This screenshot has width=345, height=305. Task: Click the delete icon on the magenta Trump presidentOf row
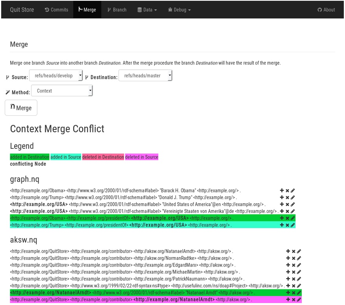287,225
